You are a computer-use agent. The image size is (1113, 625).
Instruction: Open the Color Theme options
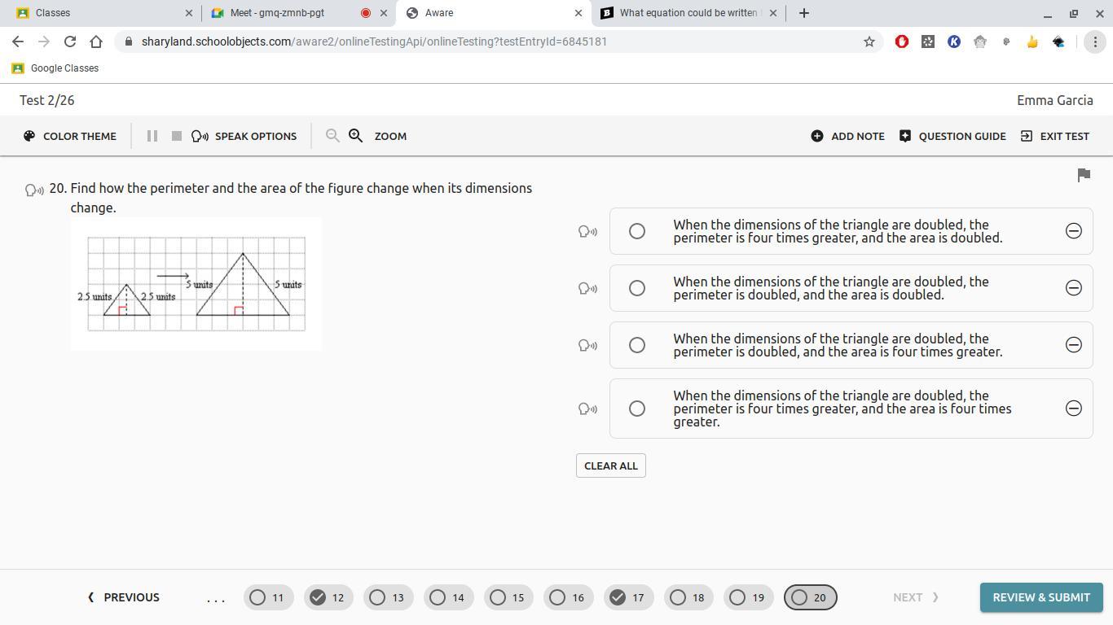[x=70, y=136]
